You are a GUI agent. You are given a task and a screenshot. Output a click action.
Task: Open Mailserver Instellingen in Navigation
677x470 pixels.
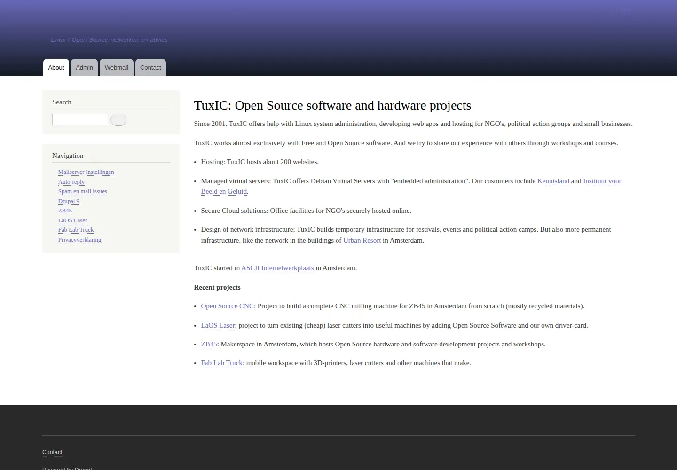point(86,172)
